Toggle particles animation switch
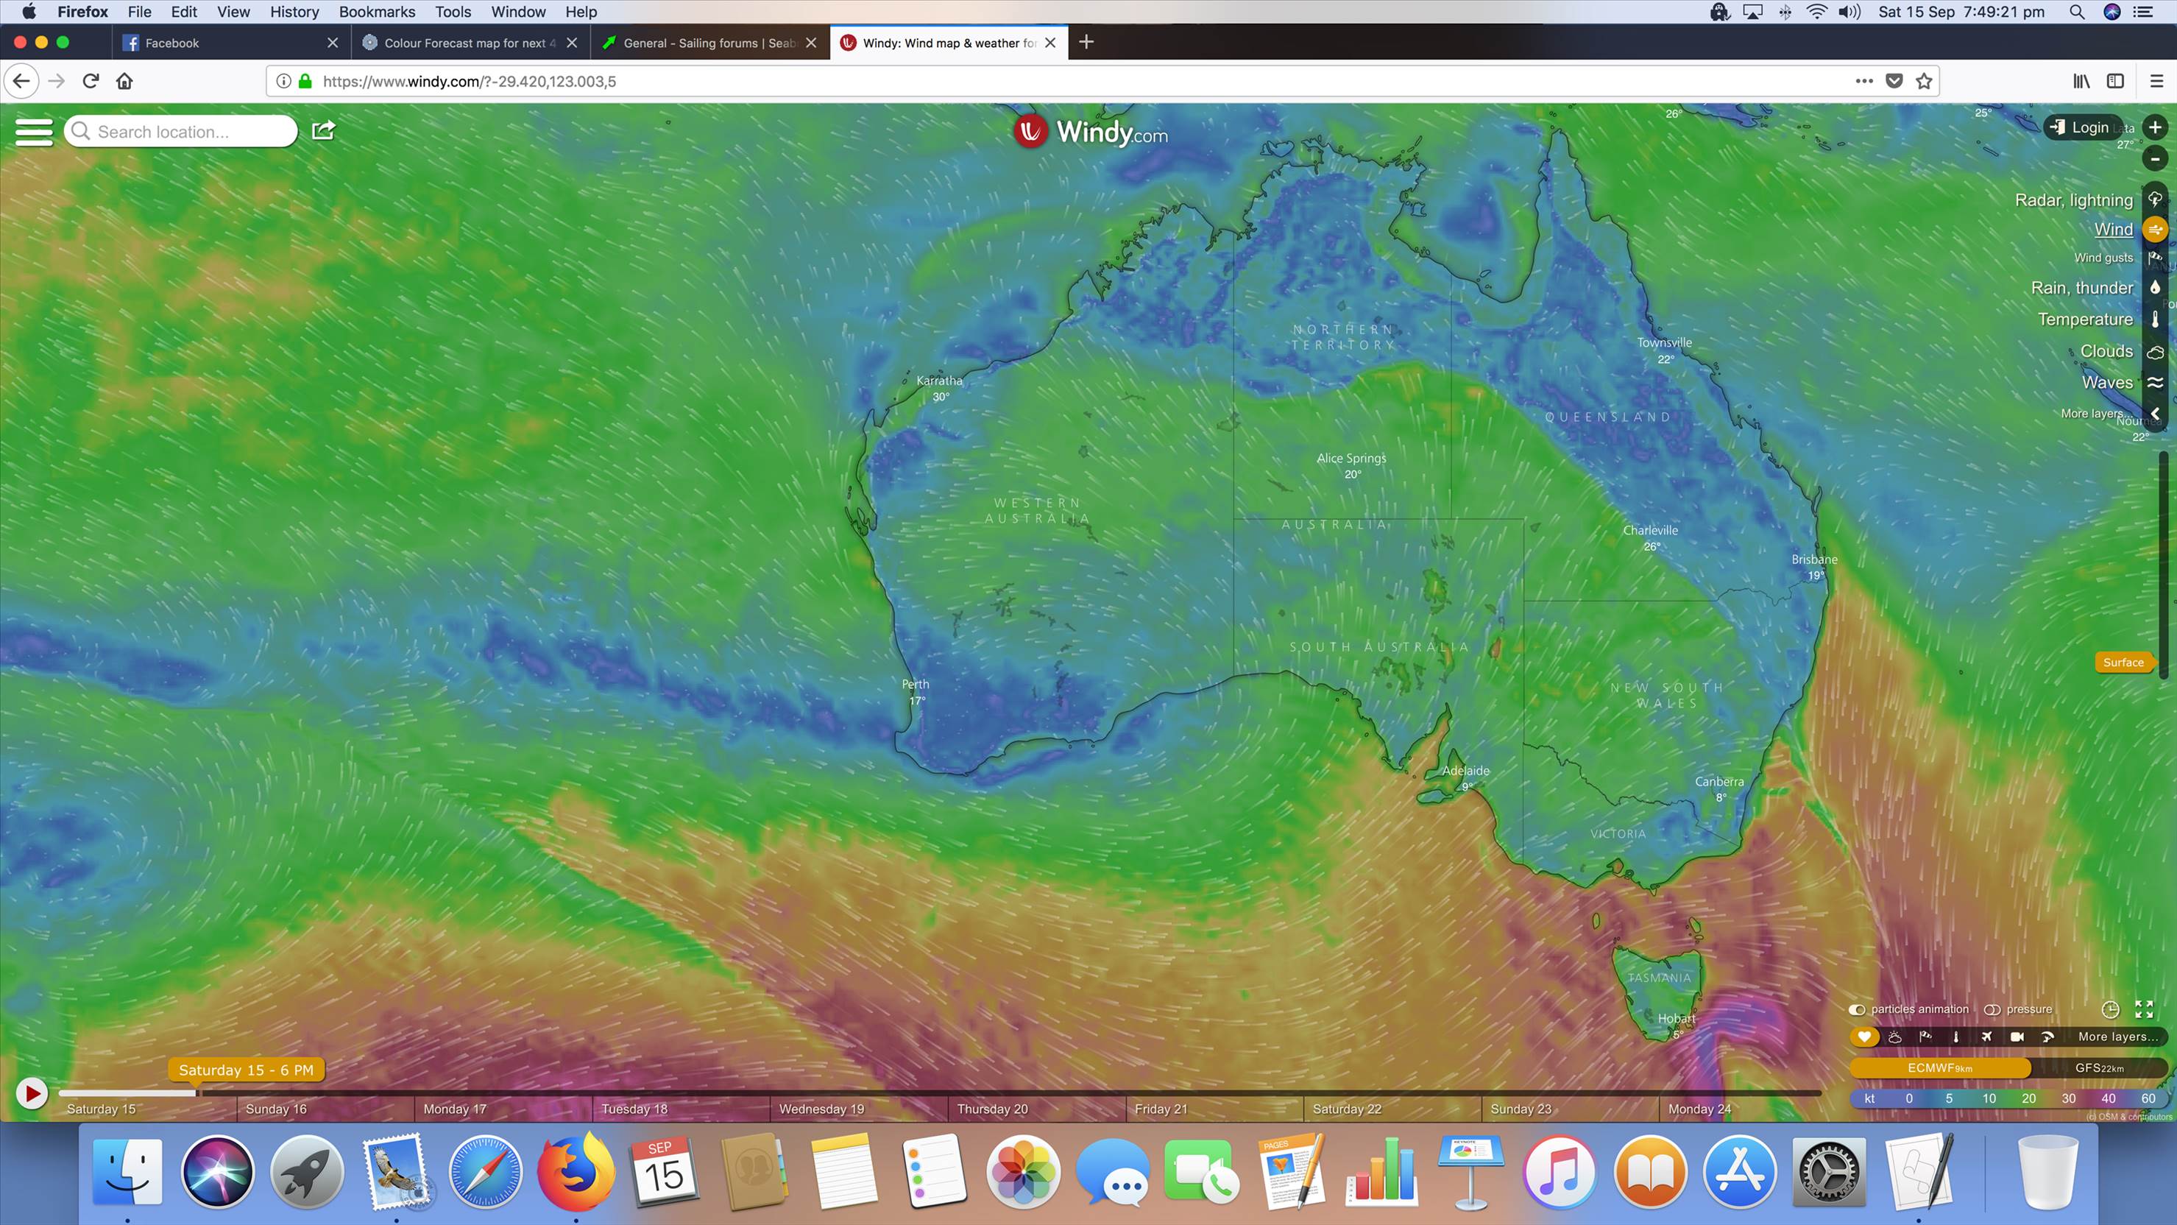The image size is (2177, 1225). (x=1857, y=1009)
